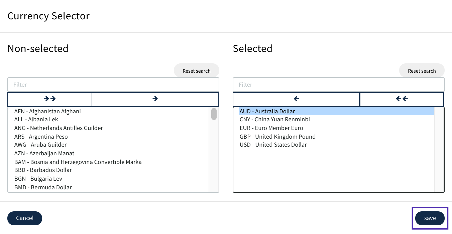Select the AUD - Australia Dollar entry
Viewport: 452px width, 234px height.
click(267, 111)
